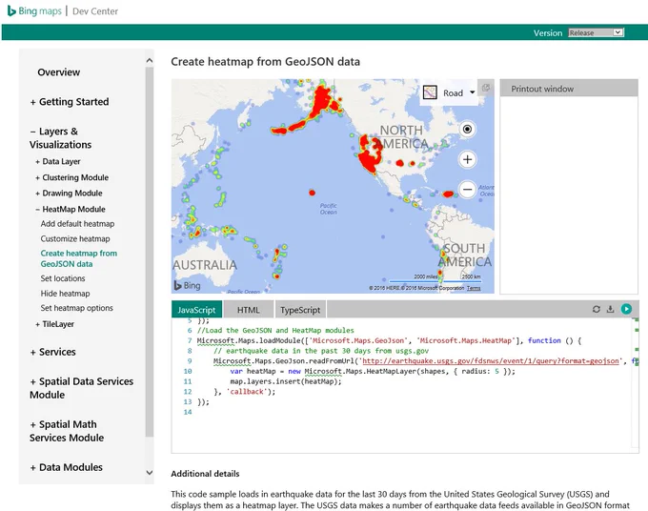Open Set locations sample
Image resolution: width=648 pixels, height=511 pixels.
pyautogui.click(x=63, y=278)
